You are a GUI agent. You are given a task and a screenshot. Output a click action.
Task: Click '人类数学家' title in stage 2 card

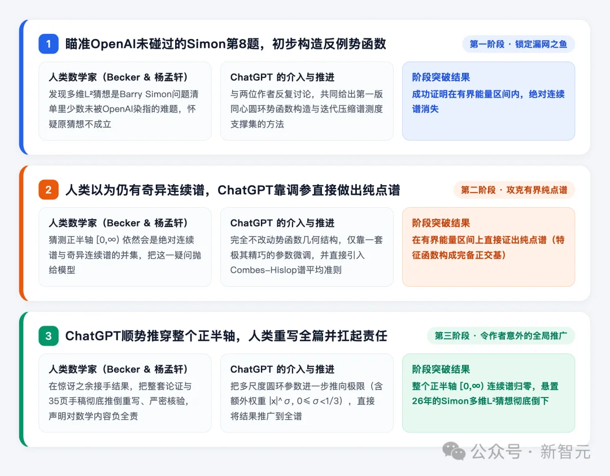pyautogui.click(x=73, y=223)
